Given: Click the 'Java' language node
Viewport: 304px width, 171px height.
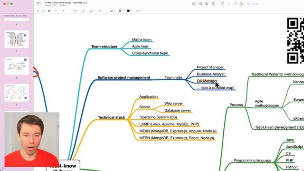Looking at the screenshot, I should tap(290, 140).
